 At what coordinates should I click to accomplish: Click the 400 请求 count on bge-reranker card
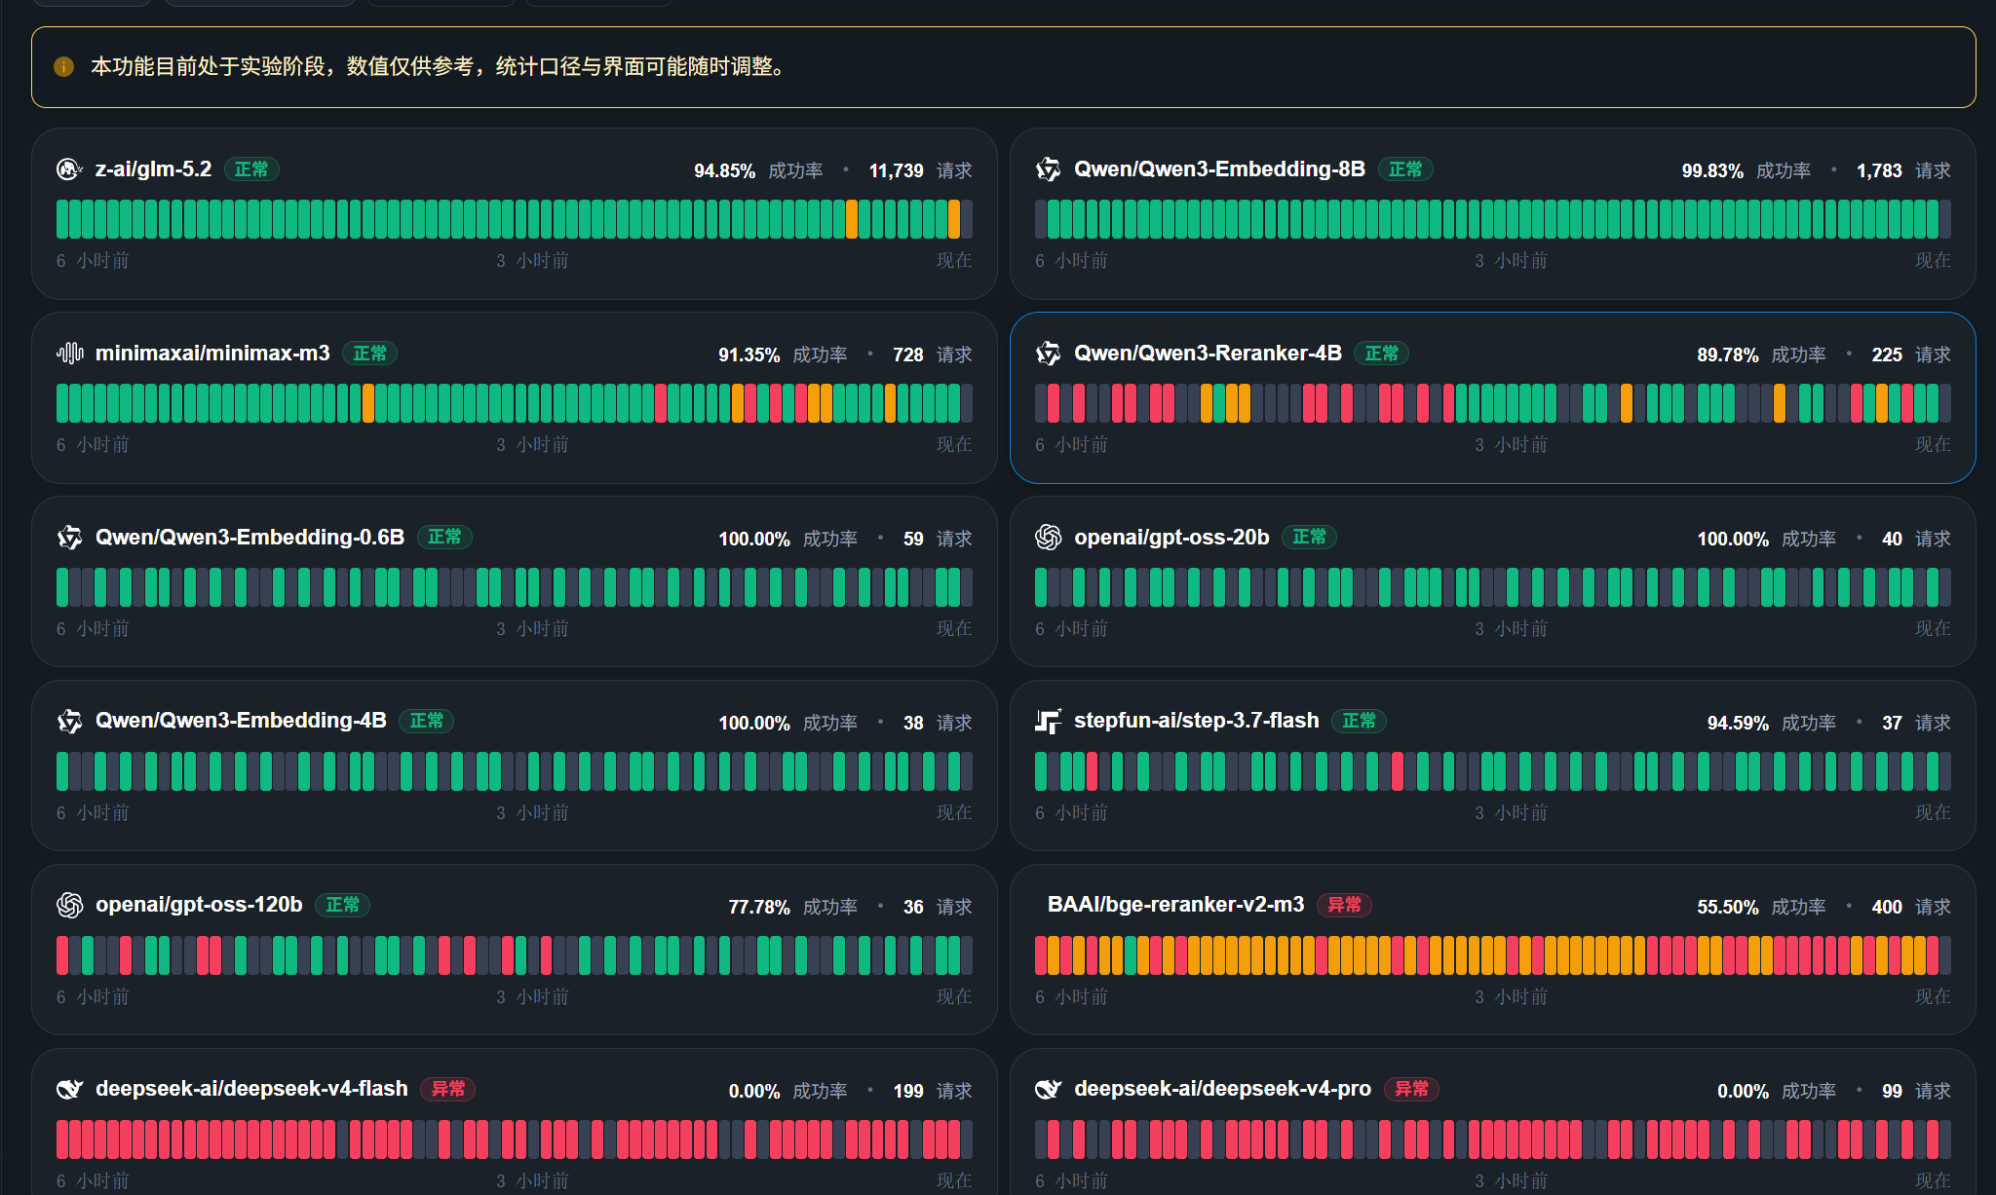tap(1911, 907)
